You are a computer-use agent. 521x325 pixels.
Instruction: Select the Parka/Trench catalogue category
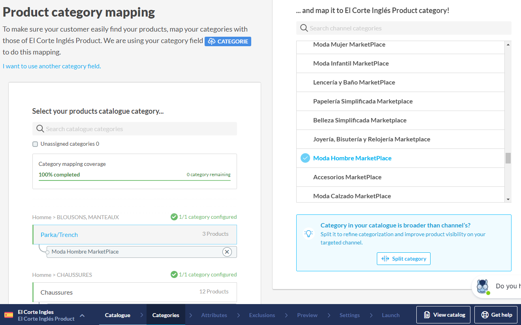135,235
